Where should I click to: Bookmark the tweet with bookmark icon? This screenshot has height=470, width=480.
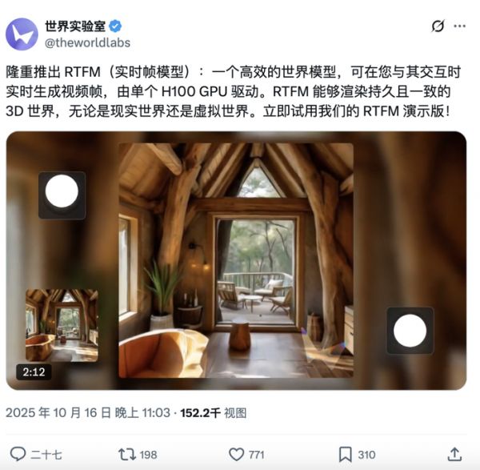pos(346,454)
